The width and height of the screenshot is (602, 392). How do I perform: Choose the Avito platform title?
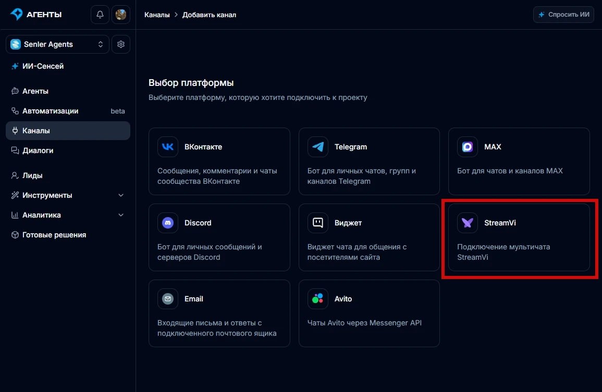click(343, 299)
